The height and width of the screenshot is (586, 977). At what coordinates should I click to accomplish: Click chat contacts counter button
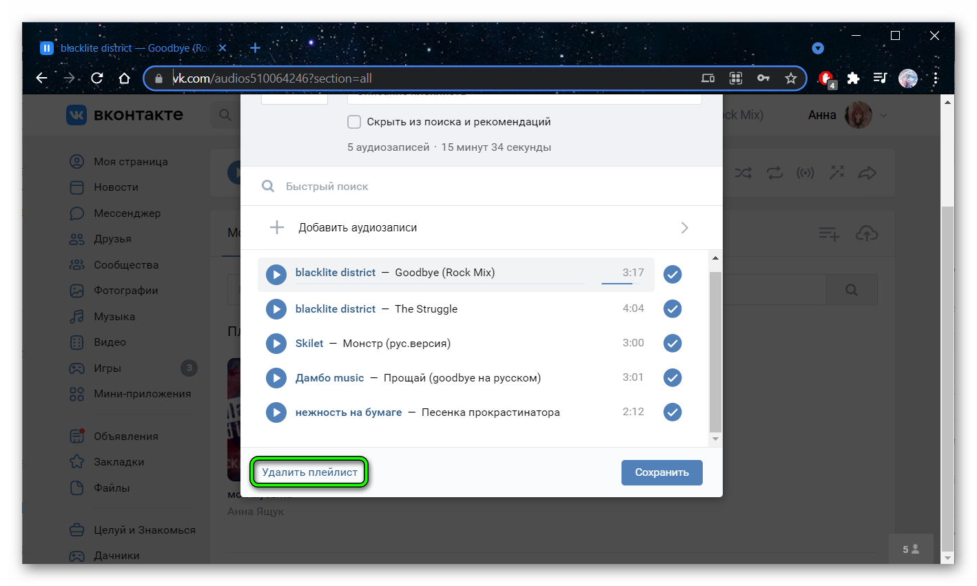tap(911, 549)
